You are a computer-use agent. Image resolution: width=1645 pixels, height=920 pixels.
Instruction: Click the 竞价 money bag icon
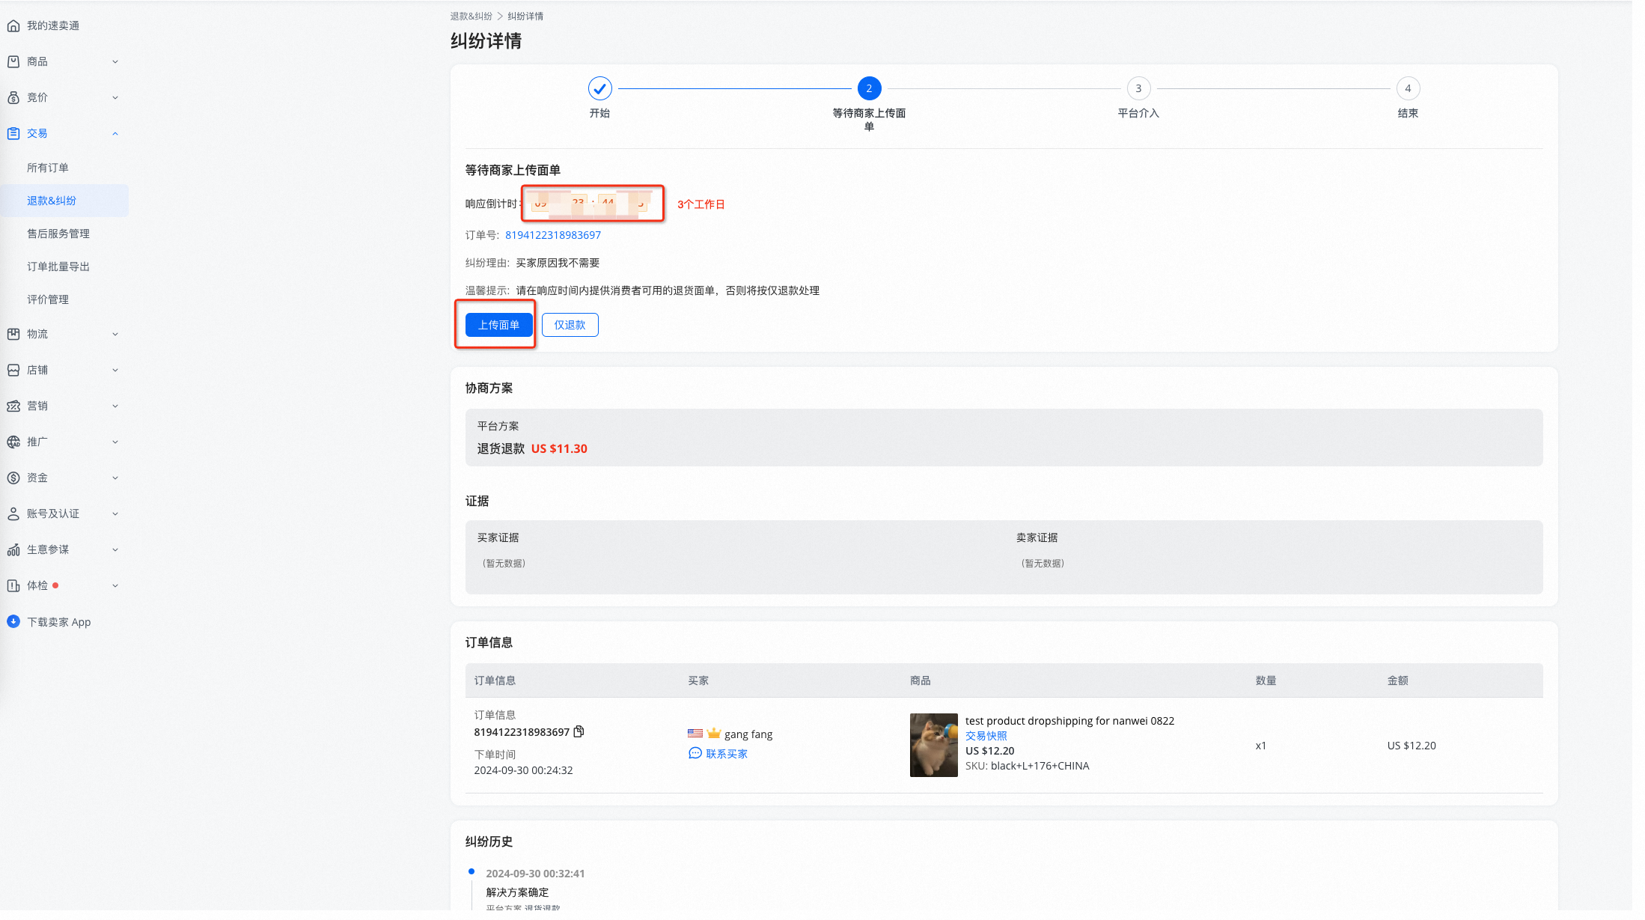click(x=13, y=98)
